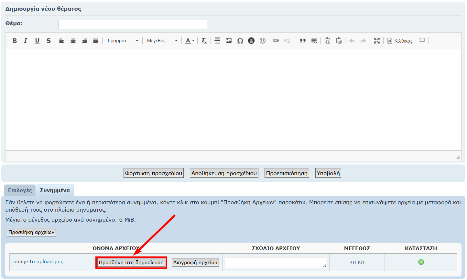Click paste from Word icon
The height and width of the screenshot is (280, 467).
point(339,41)
